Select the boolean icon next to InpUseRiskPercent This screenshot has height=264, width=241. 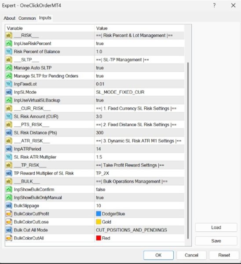(x=9, y=44)
